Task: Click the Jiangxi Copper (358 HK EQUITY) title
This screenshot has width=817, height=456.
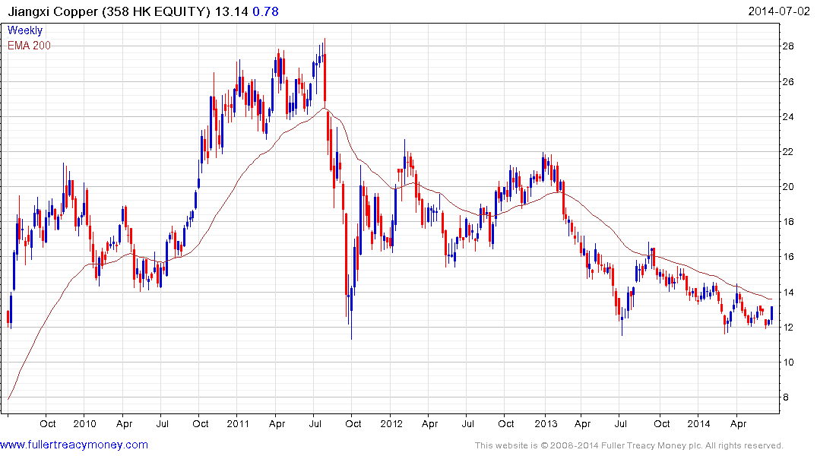Action: coord(109,11)
